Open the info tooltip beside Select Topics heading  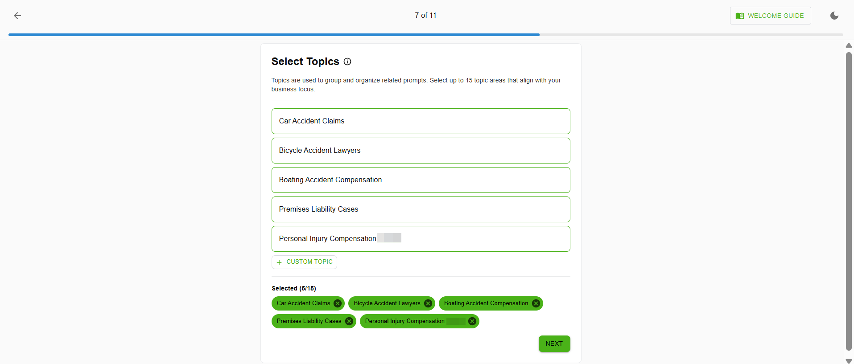click(347, 61)
